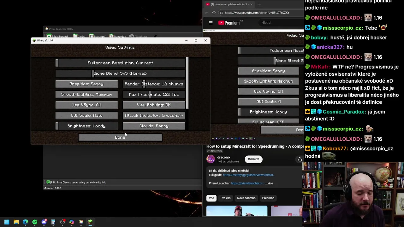404x227 pixels.
Task: Adjust Brightness: Moody slider
Action: click(x=86, y=126)
